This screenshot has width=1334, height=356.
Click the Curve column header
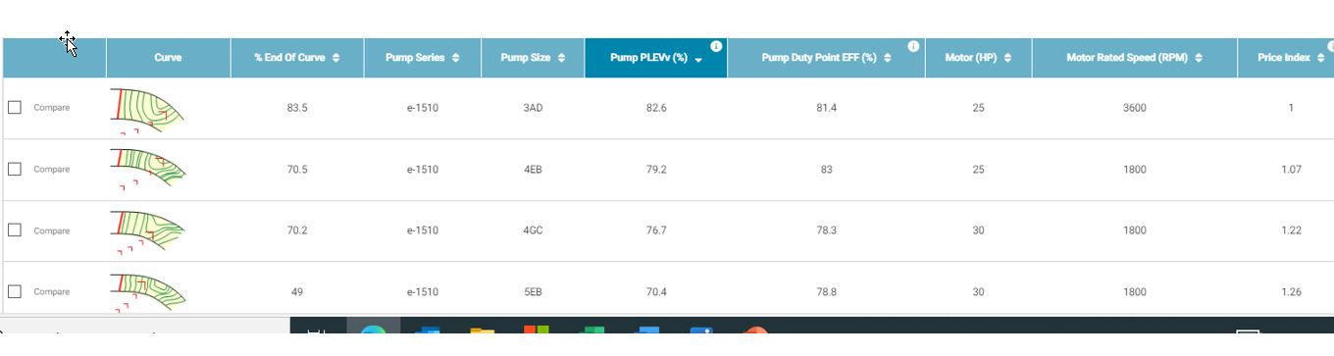click(168, 58)
